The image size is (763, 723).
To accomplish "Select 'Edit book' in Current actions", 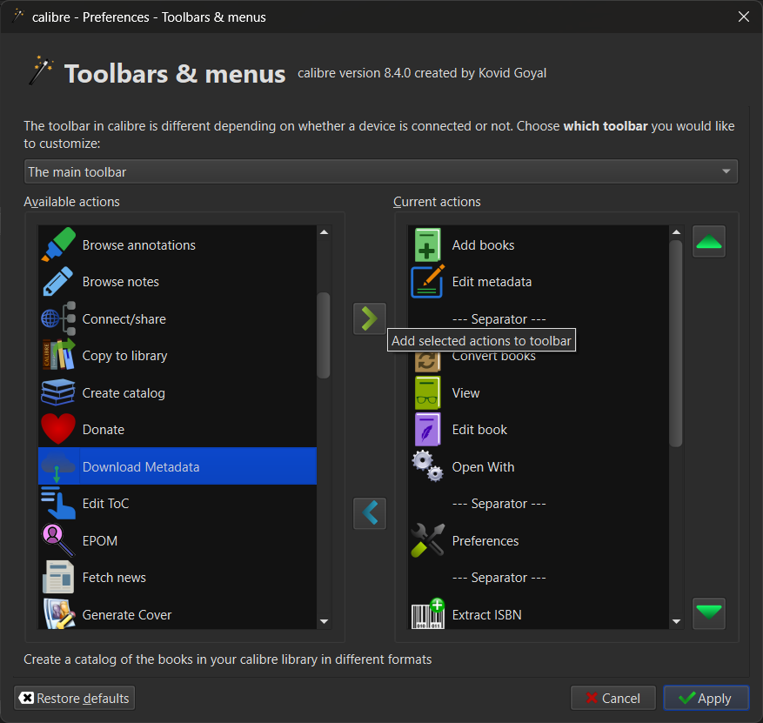I will 539,429.
